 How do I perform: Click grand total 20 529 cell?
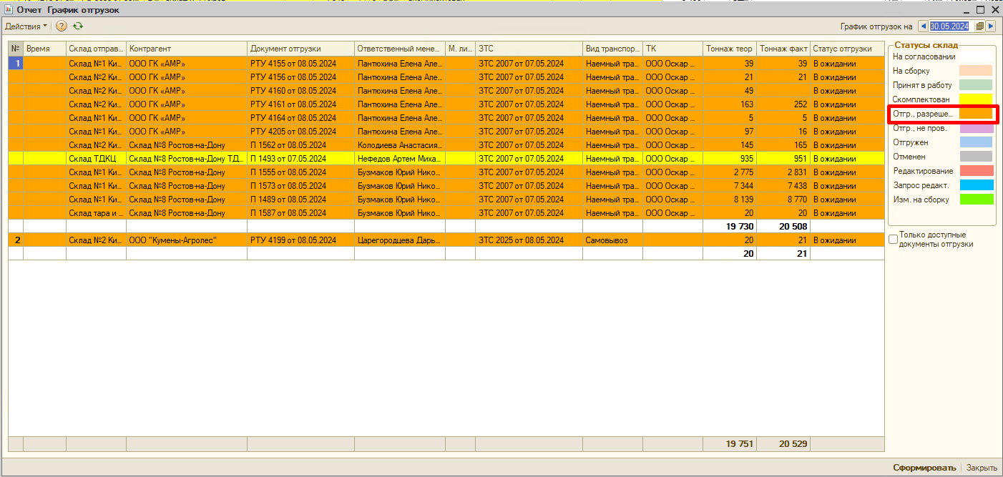[x=783, y=444]
